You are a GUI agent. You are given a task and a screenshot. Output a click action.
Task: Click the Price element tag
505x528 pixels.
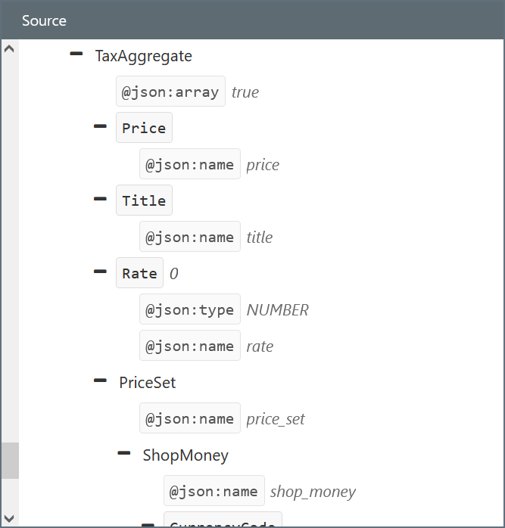pyautogui.click(x=144, y=128)
